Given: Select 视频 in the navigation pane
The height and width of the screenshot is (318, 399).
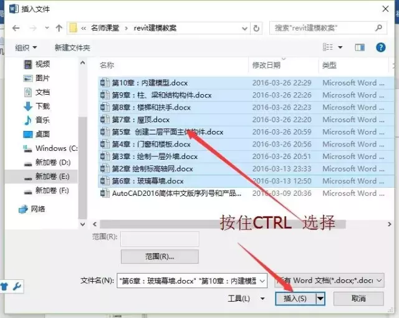Looking at the screenshot, I should (x=37, y=64).
